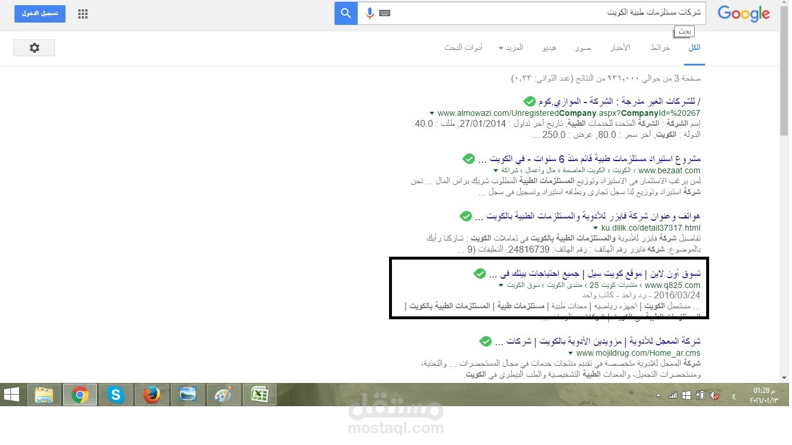Expand the green arrow next to bezaat.com breadcrumb
The image size is (792, 445).
(x=496, y=170)
